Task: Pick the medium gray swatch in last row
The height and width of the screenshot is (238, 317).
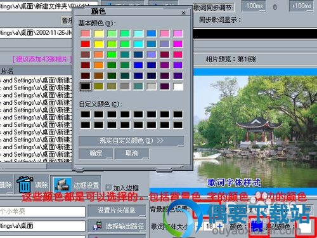Action: tap(125, 86)
